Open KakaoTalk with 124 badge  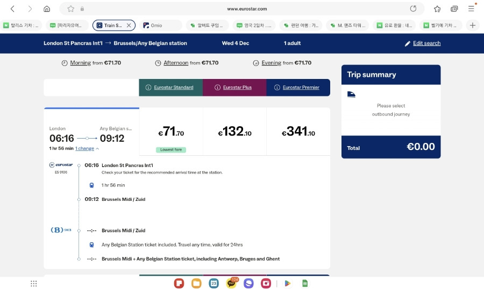231,283
